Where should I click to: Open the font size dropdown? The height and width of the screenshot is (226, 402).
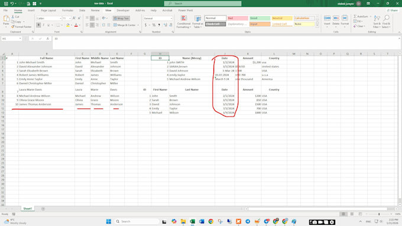70,18
